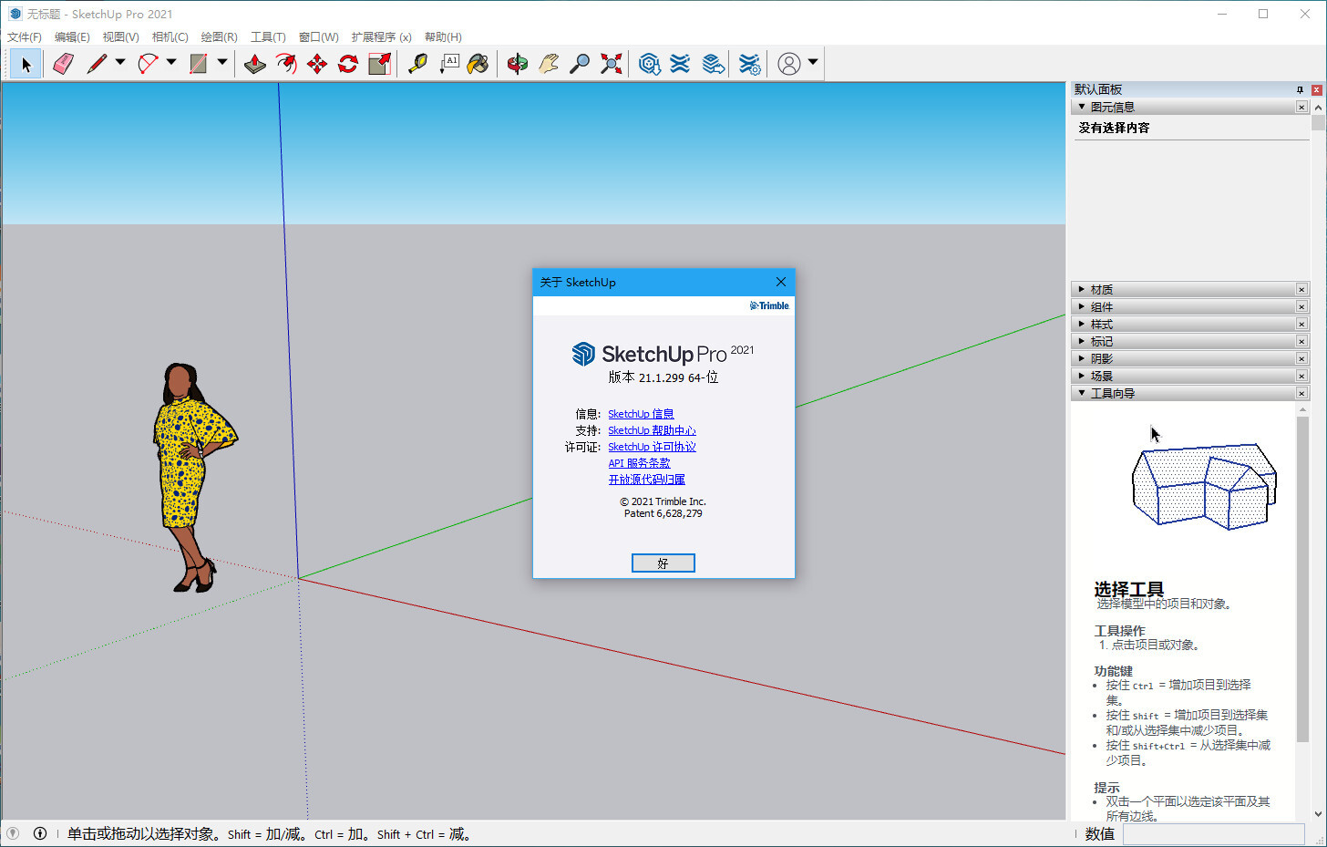Activate the Select arrow tool in toolbar
This screenshot has height=847, width=1327.
(x=26, y=64)
